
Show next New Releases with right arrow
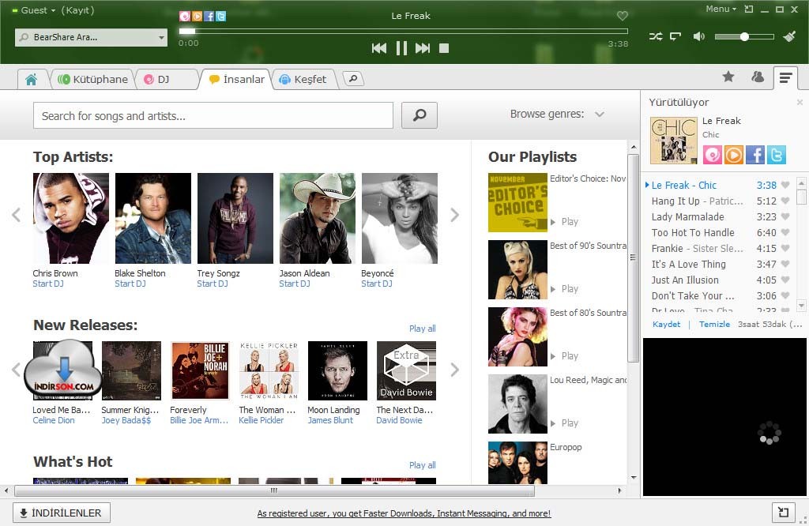click(454, 370)
